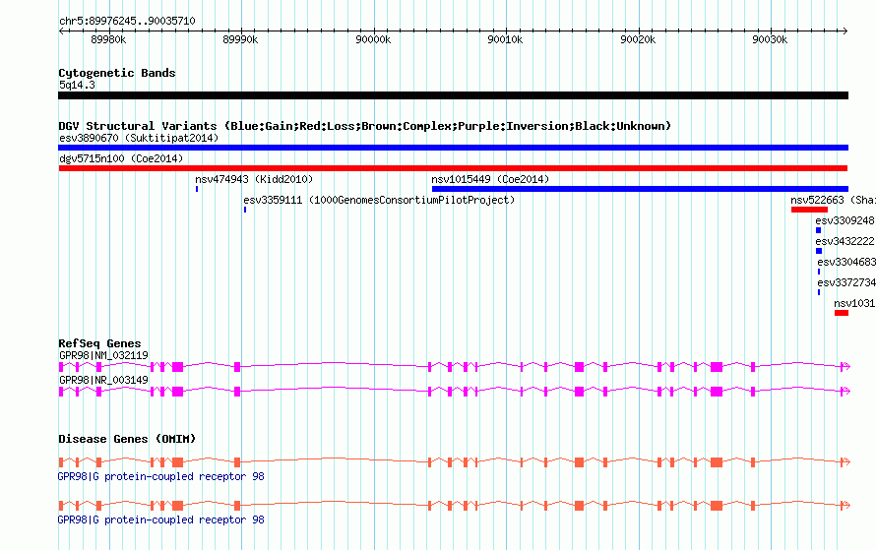Click the right arrowhead of the ruler
Viewport: 876px width, 550px height.
click(845, 31)
